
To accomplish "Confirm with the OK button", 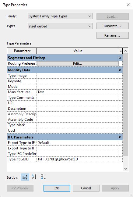I will pos(57,188).
